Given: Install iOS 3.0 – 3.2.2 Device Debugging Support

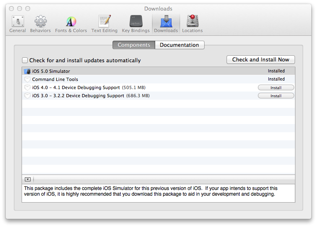Looking at the screenshot, I should (276, 96).
